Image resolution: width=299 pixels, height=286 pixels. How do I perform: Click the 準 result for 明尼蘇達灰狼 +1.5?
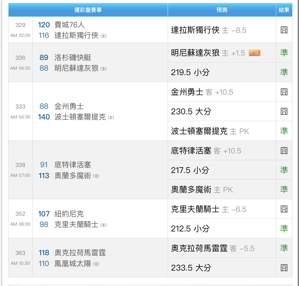[x=284, y=53]
